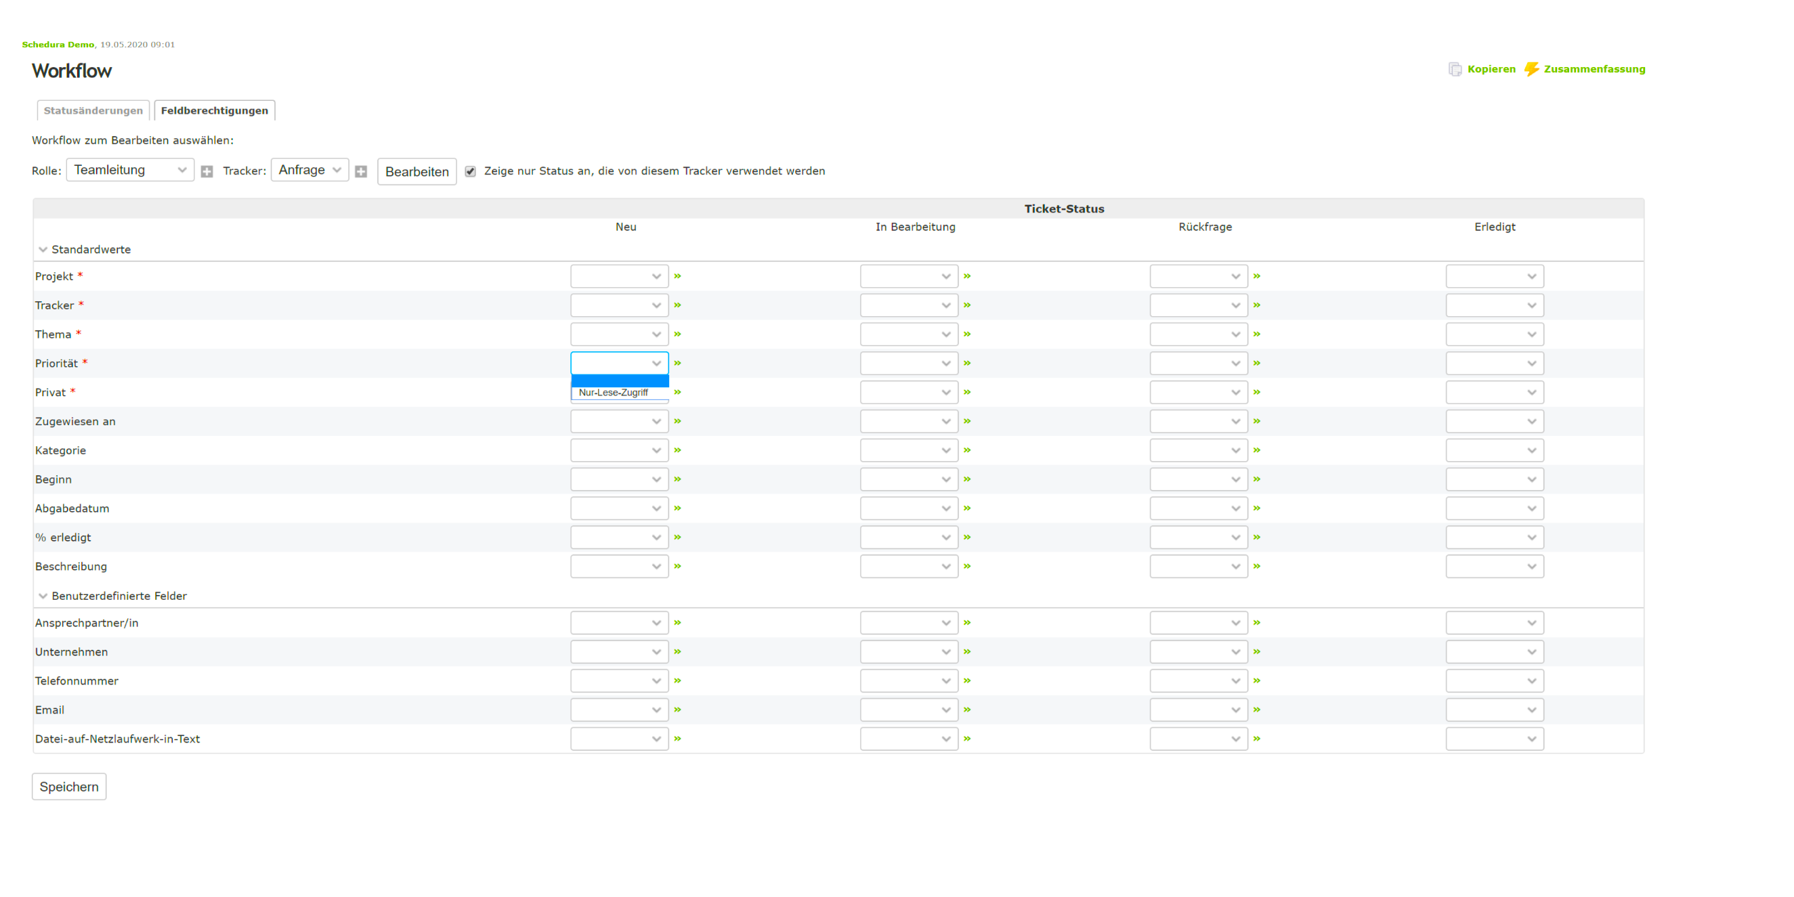Click the Speichern button
The width and height of the screenshot is (1794, 897).
pyautogui.click(x=69, y=787)
